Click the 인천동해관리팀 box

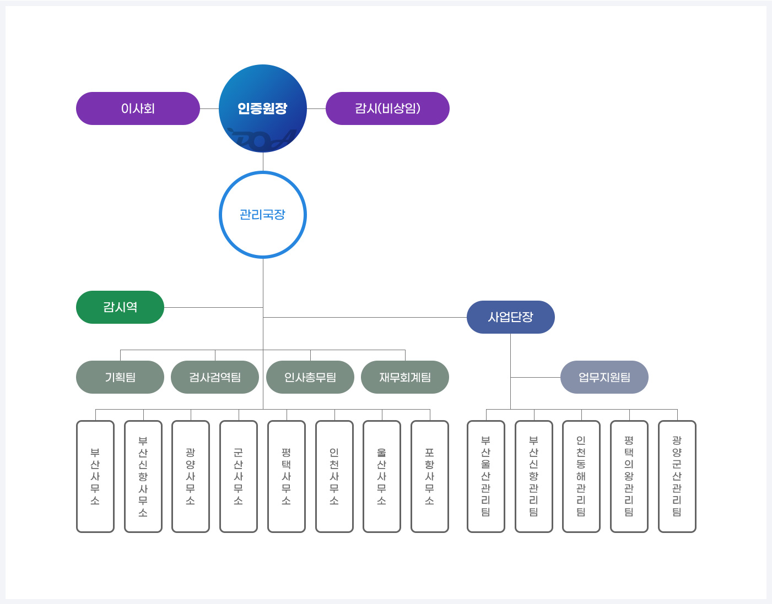(x=581, y=476)
